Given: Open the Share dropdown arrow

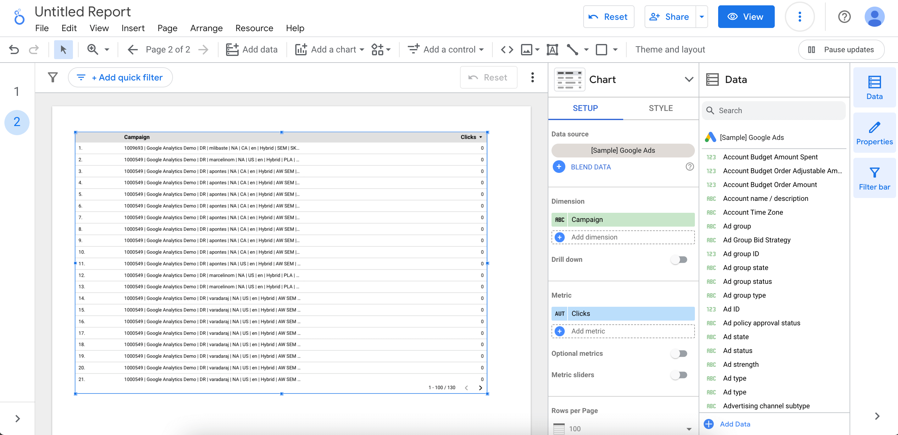Looking at the screenshot, I should click(x=702, y=16).
